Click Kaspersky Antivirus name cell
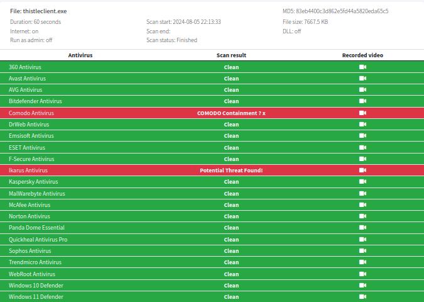 coord(33,182)
